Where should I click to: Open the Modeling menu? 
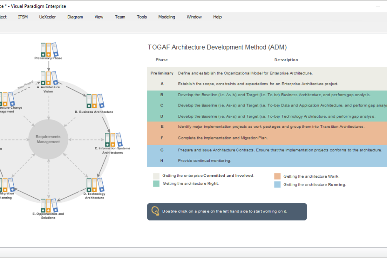[x=166, y=17]
